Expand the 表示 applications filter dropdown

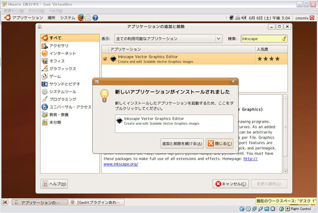pos(169,39)
